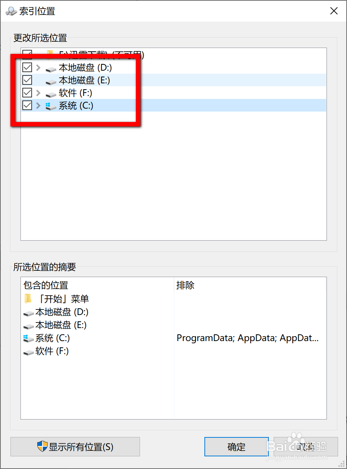
Task: Expand the 软件 (F:) tree node
Action: click(38, 93)
